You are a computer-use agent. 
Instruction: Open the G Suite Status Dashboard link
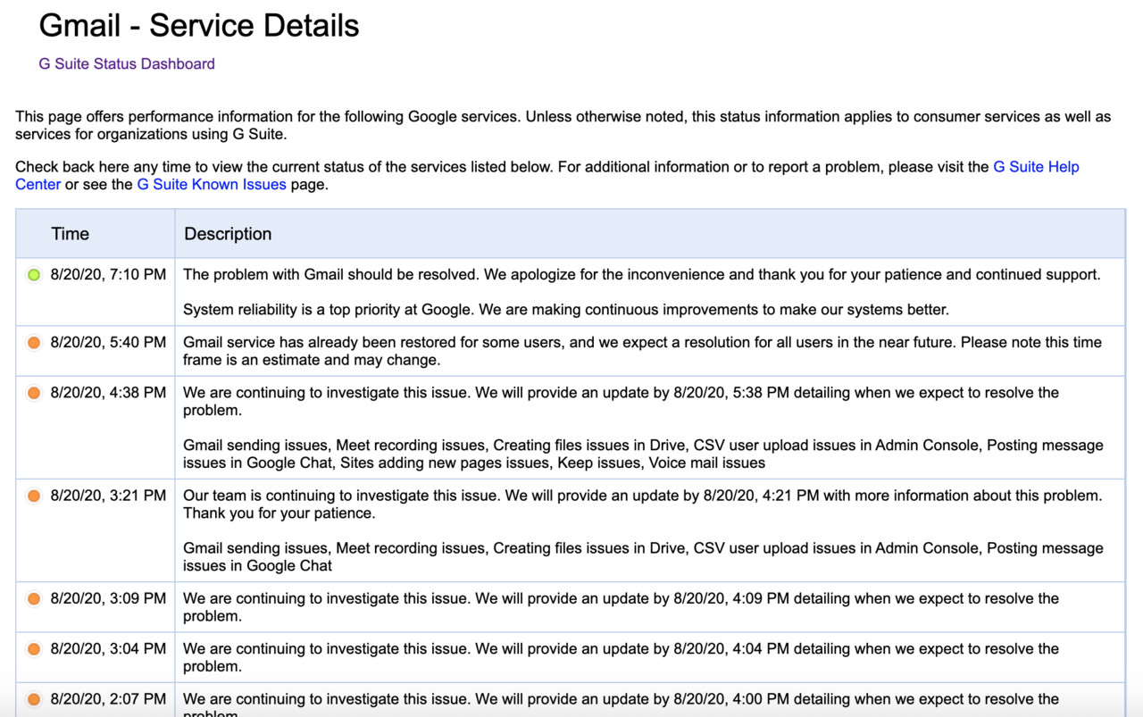tap(127, 63)
